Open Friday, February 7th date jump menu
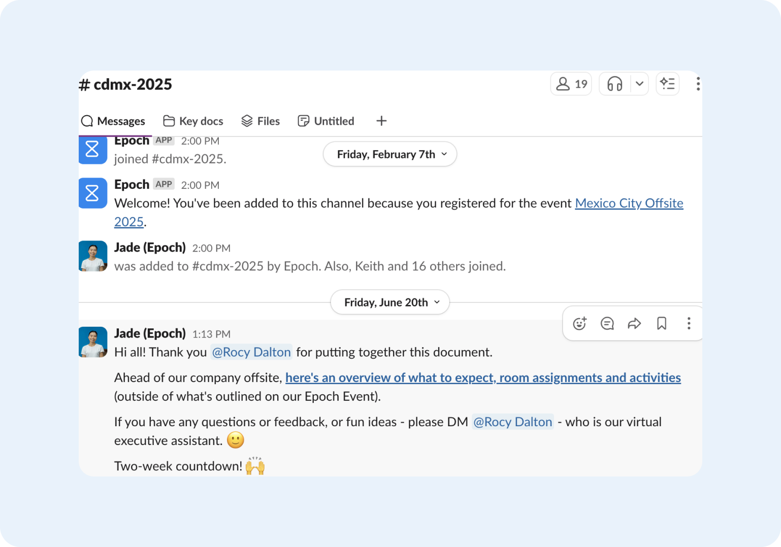The width and height of the screenshot is (781, 547). tap(390, 154)
